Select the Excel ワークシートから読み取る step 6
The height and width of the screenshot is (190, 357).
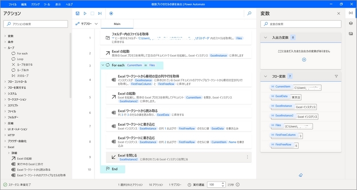(x=179, y=113)
